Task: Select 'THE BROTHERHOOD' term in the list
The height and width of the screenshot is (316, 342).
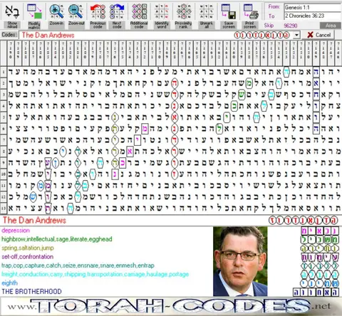Action: point(31,292)
